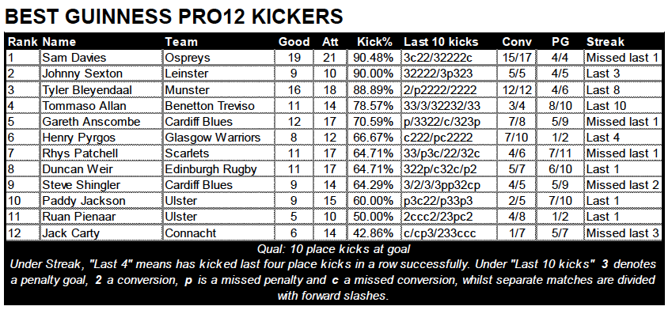Image resolution: width=672 pixels, height=310 pixels.
Task: Select Jack Carty's Connacht team cell
Action: click(x=218, y=233)
